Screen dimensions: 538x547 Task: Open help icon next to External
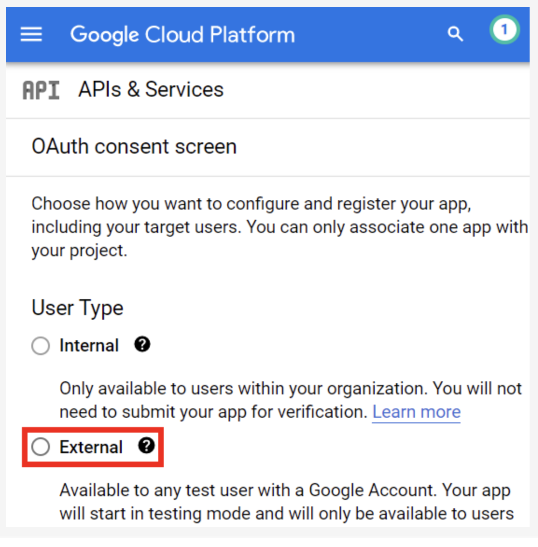coord(146,446)
